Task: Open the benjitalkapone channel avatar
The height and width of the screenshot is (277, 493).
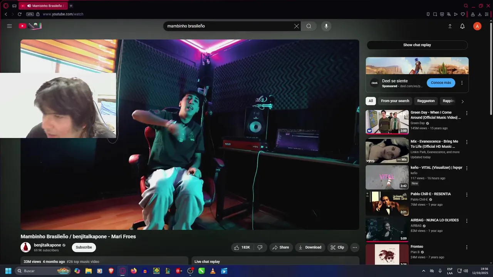Action: tap(26, 247)
